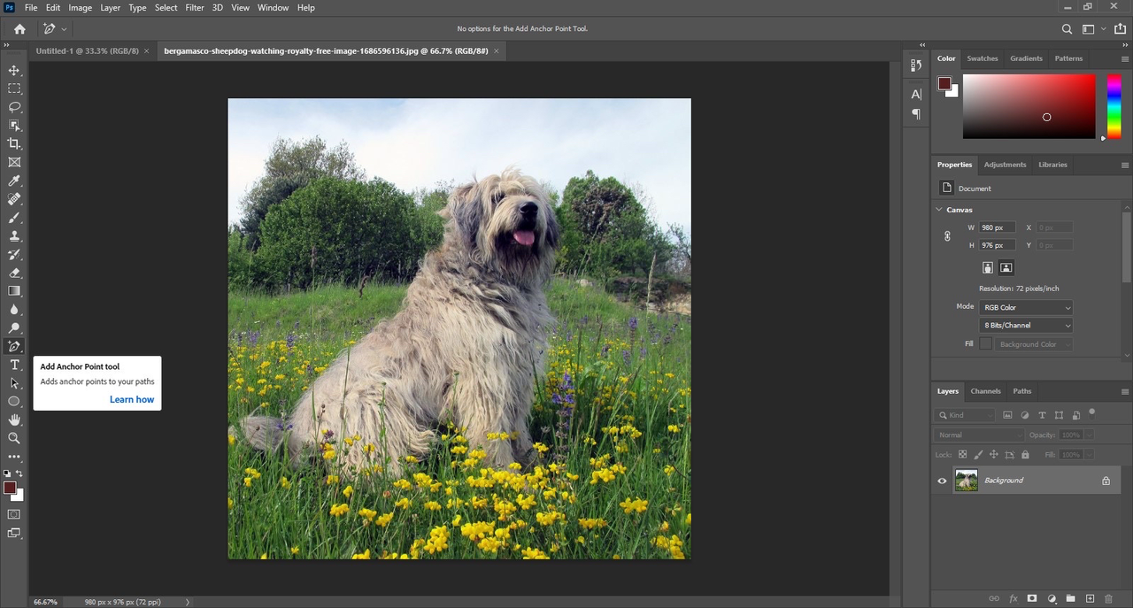Select the Horizontal Type tool
1133x608 pixels.
pos(14,365)
